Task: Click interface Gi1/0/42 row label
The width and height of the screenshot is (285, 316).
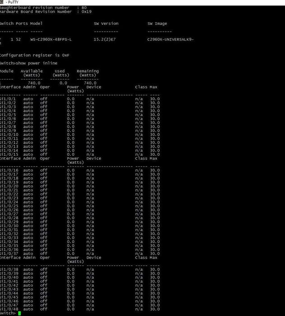Action: pos(9,285)
